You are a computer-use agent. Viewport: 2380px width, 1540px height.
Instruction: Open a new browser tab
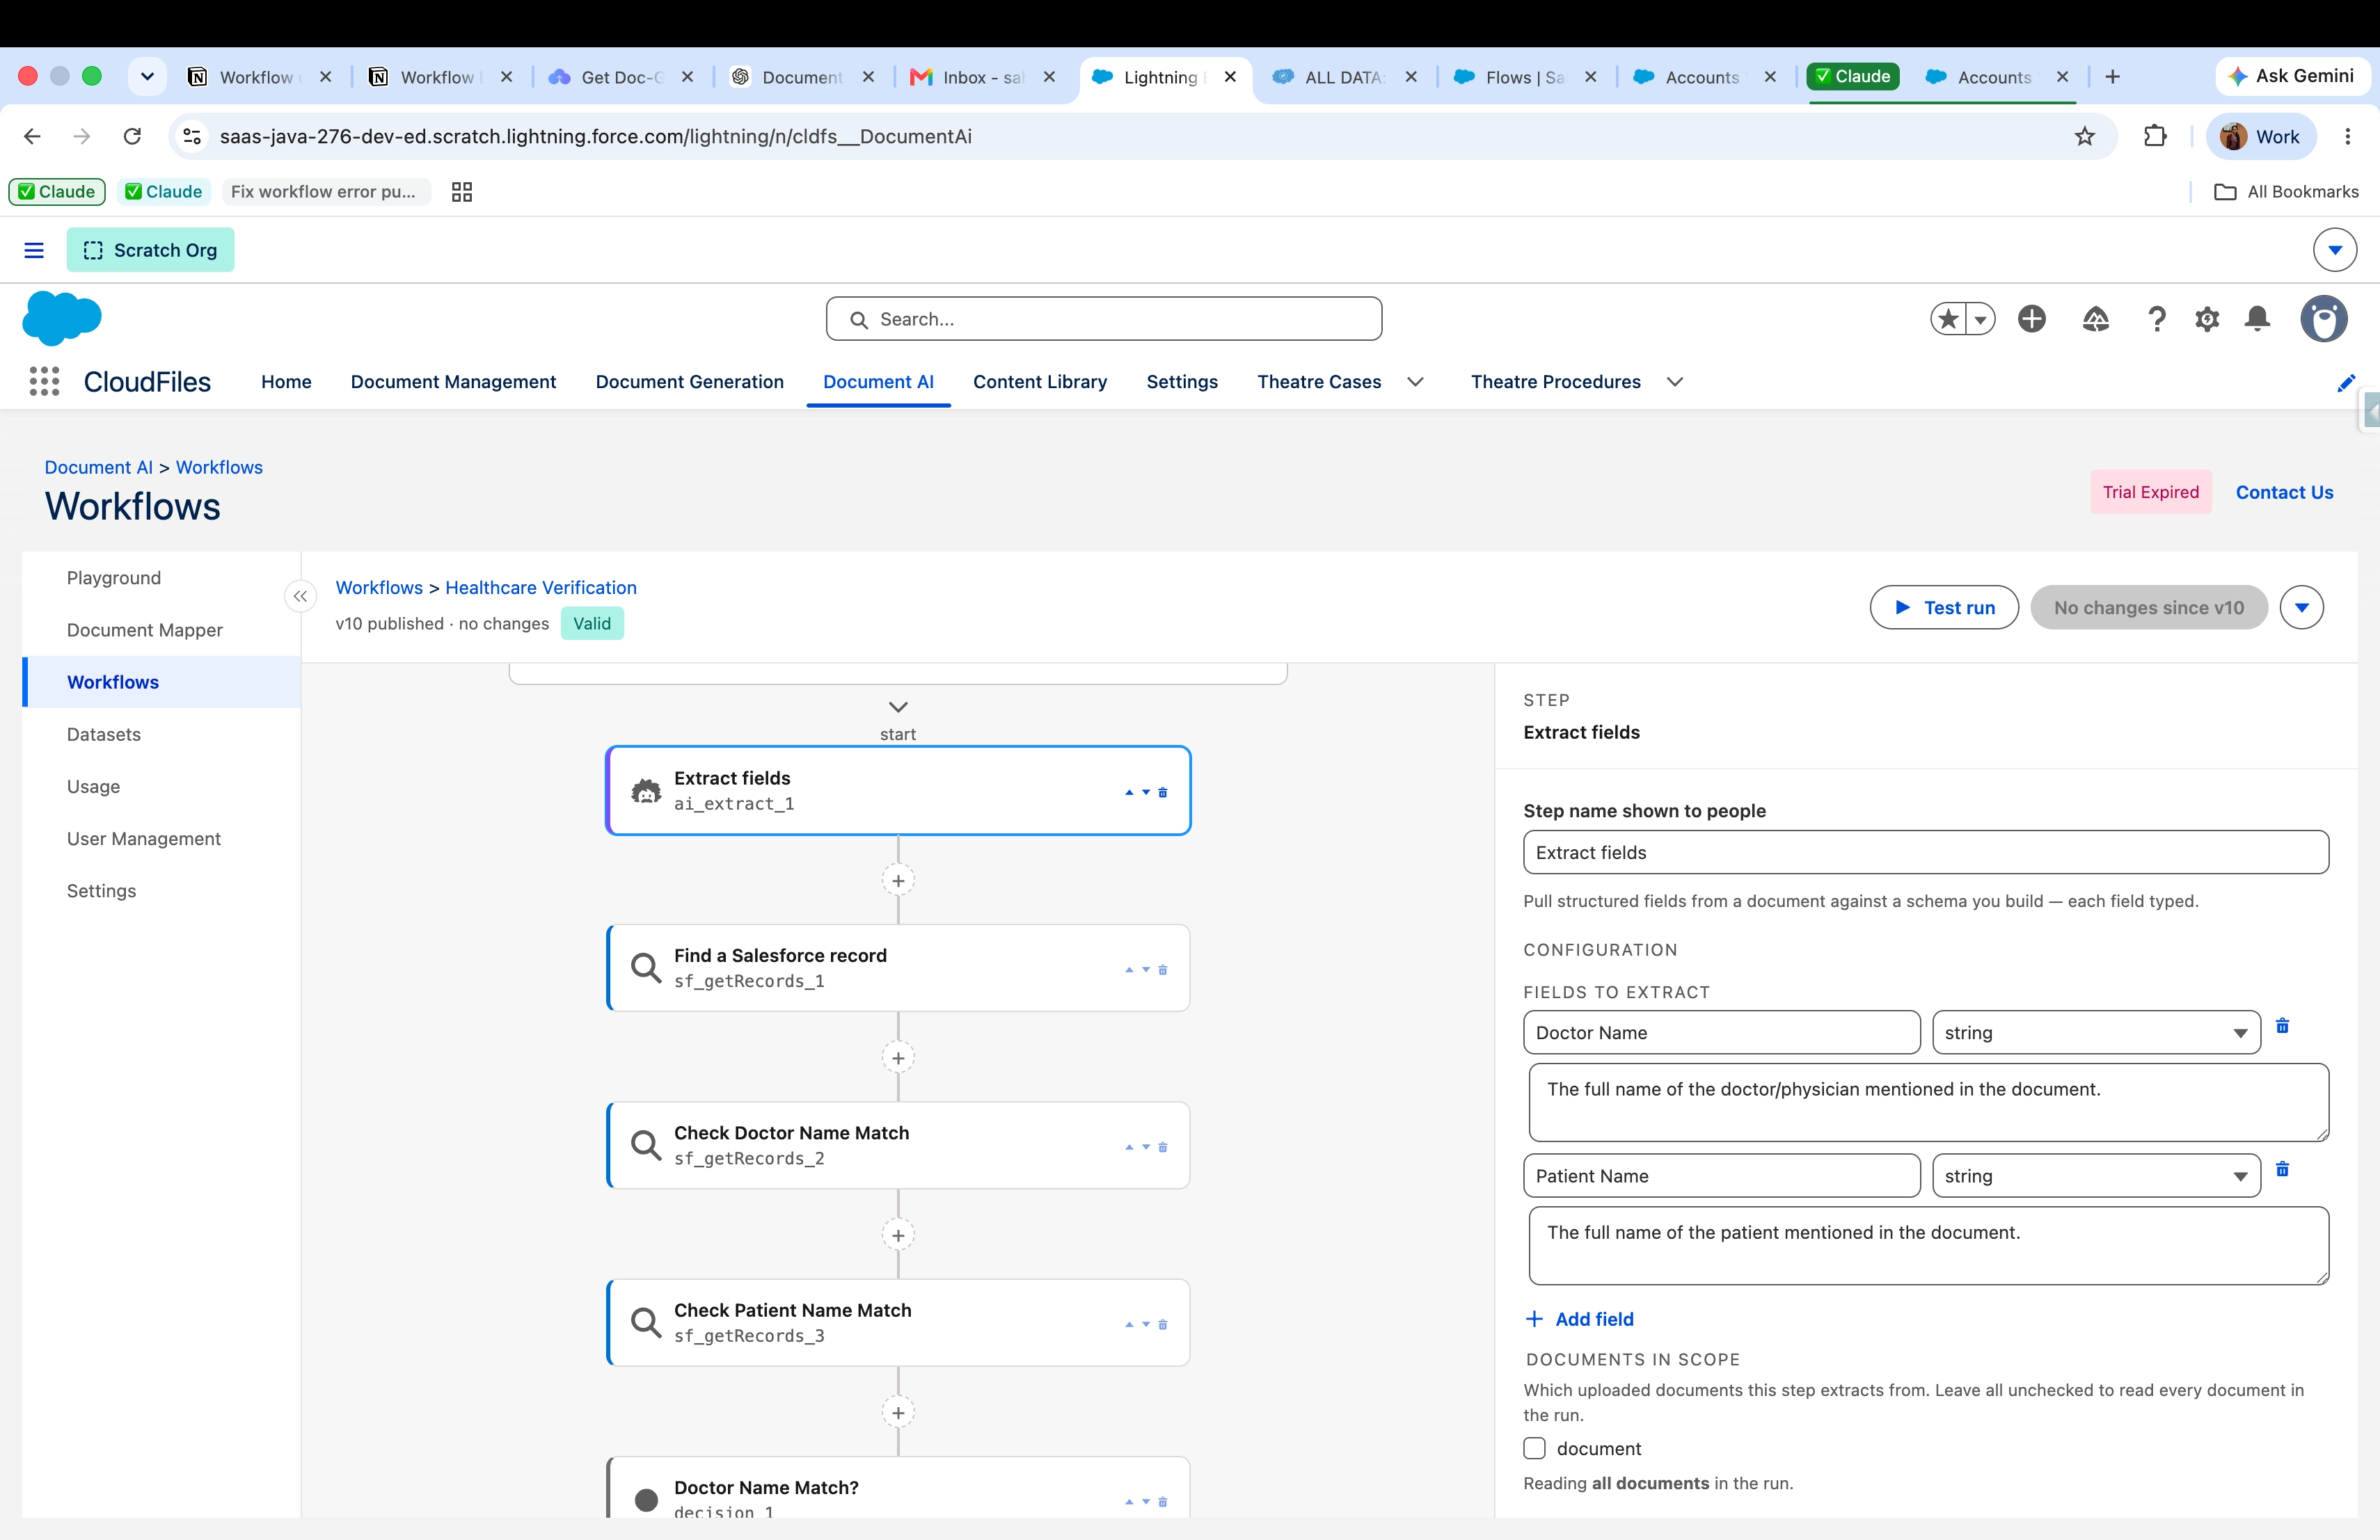click(x=2112, y=77)
